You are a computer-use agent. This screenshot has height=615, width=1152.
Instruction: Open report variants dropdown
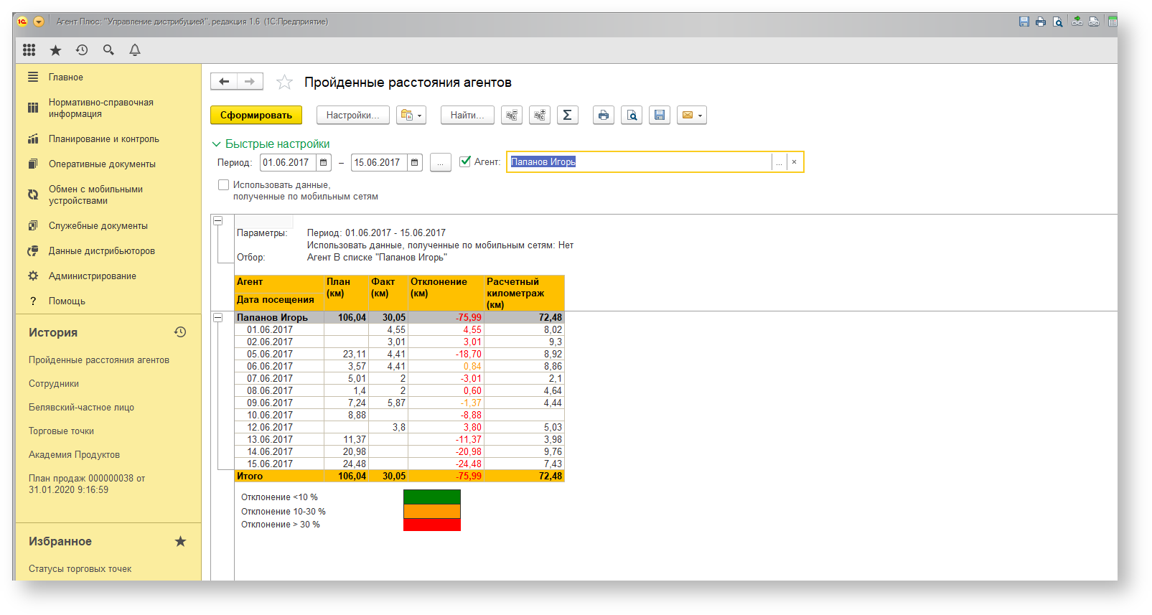411,115
